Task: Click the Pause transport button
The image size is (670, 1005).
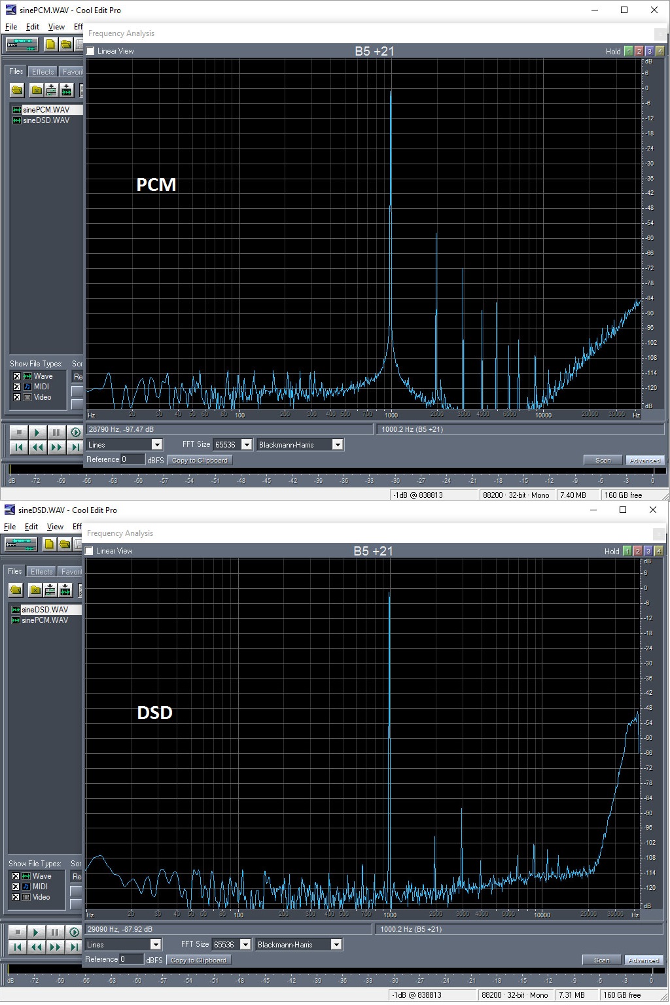Action: click(x=56, y=432)
